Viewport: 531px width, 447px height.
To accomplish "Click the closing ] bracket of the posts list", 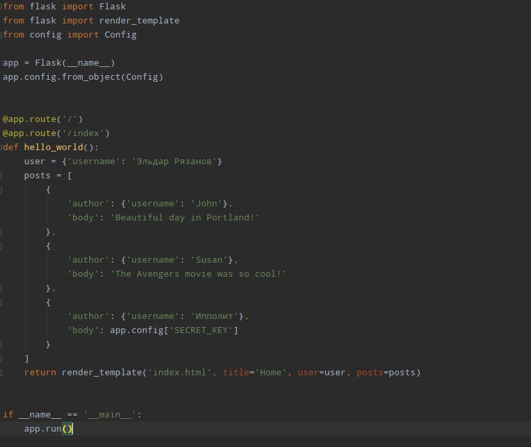I will coord(27,359).
